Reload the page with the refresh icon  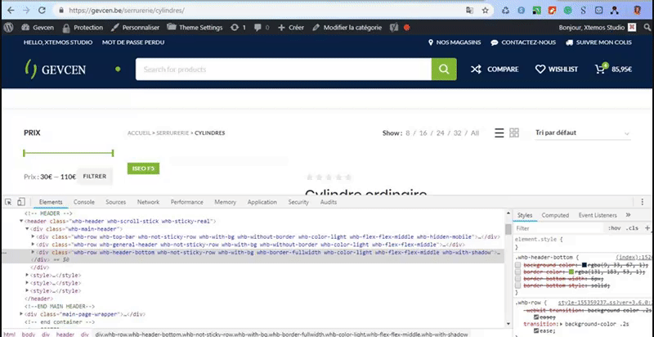42,10
